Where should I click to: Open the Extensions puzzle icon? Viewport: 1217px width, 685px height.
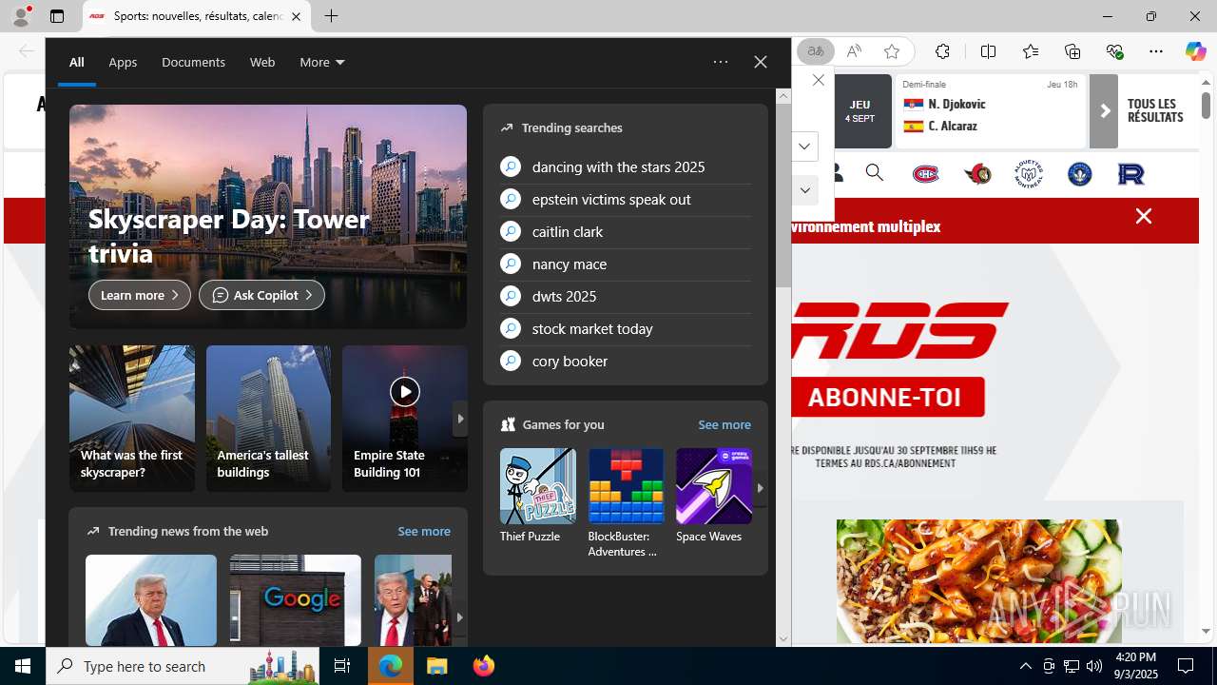942,51
